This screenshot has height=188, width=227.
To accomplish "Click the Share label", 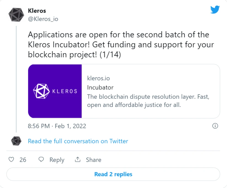I will pyautogui.click(x=94, y=160).
